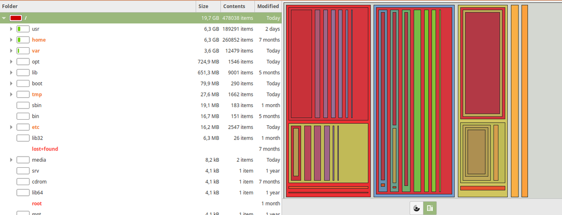This screenshot has width=562, height=215.
Task: Select the media folder name
Action: [x=39, y=160]
